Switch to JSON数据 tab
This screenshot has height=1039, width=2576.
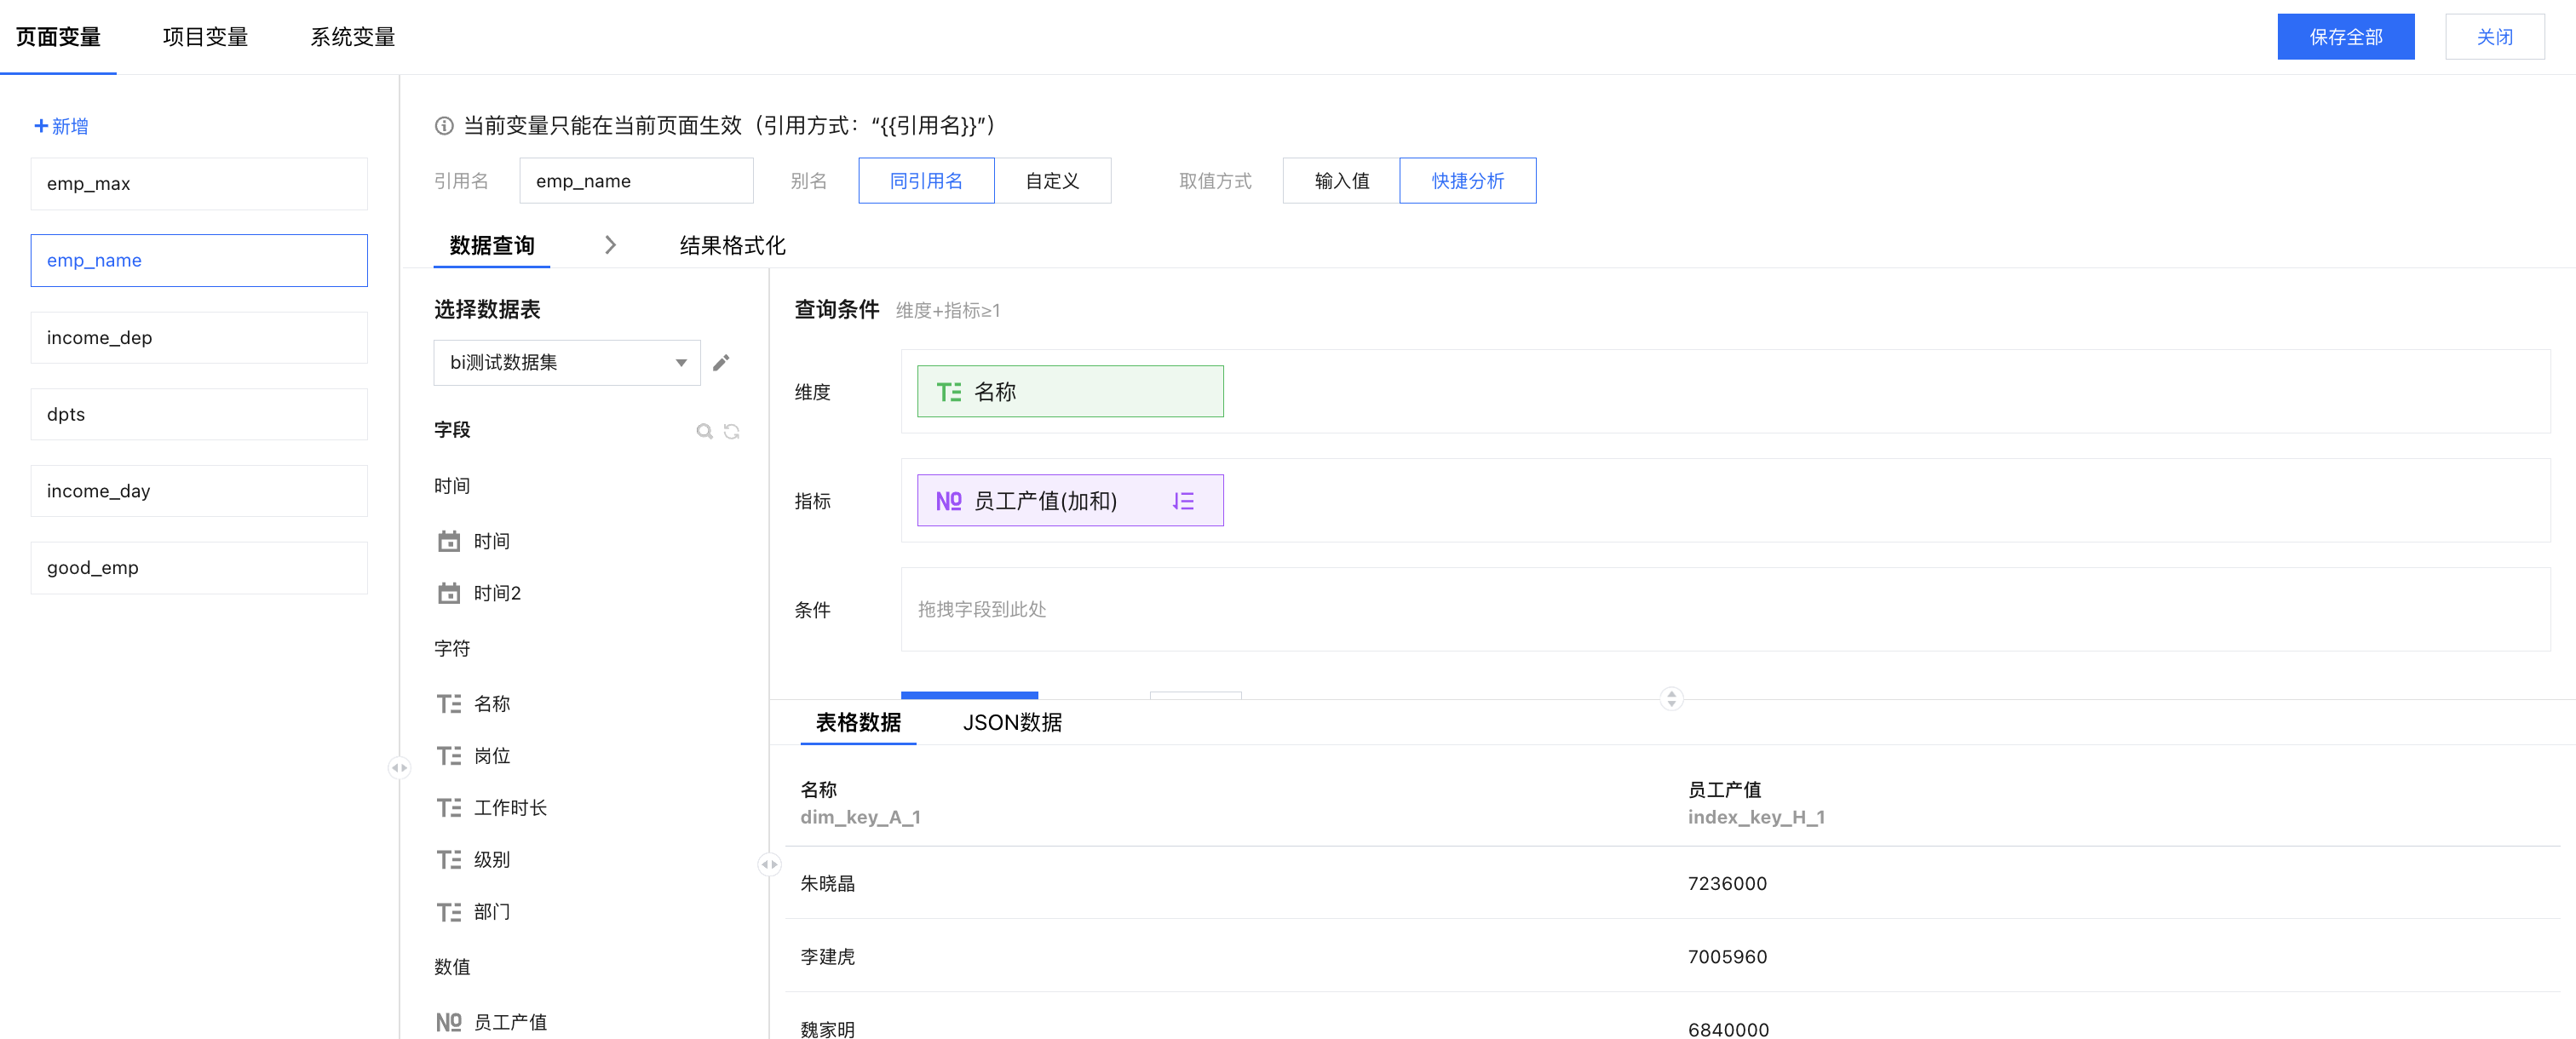(x=1012, y=722)
